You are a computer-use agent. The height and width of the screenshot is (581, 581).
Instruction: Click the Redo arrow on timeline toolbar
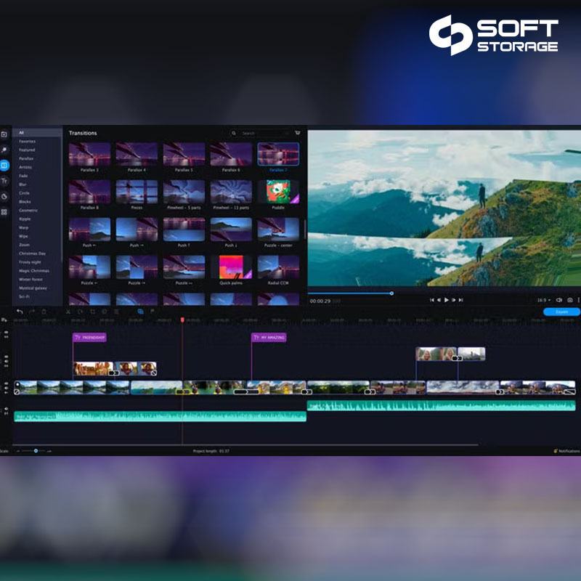click(32, 312)
